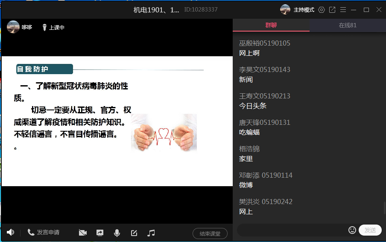Toggle the microphone icon
The height and width of the screenshot is (242, 386).
117,233
